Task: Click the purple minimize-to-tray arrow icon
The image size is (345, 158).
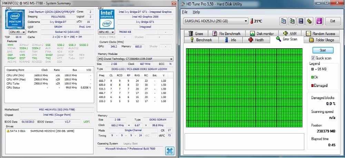Action: [x=319, y=21]
